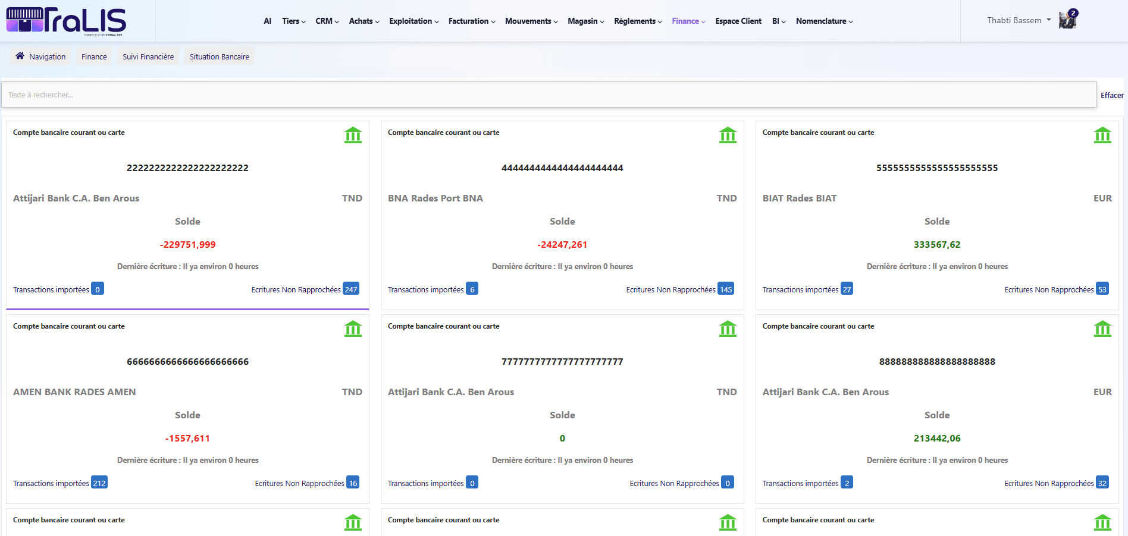Select account number 6666666666666666666666

tap(187, 361)
